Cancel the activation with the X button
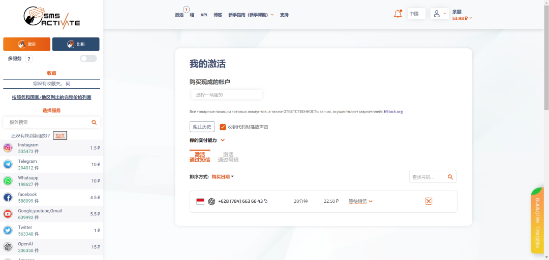Viewport: 549px width, 260px height. tap(429, 201)
